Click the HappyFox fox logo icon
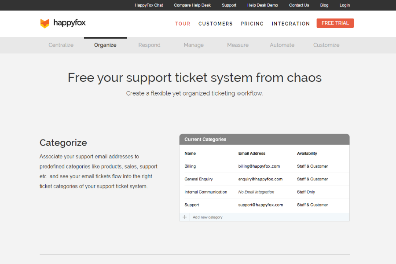 (45, 23)
